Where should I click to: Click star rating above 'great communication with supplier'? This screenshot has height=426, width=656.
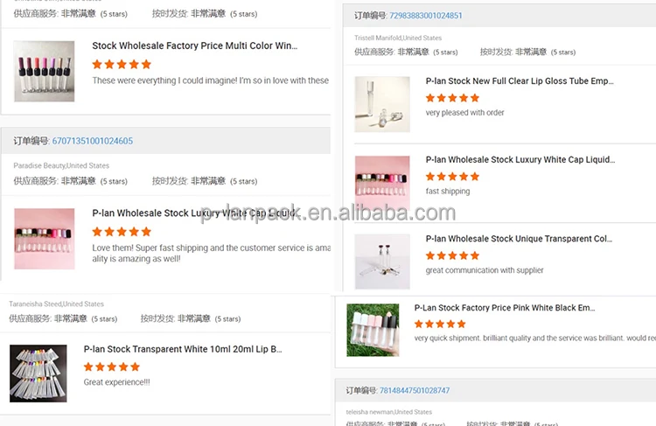[452, 255]
